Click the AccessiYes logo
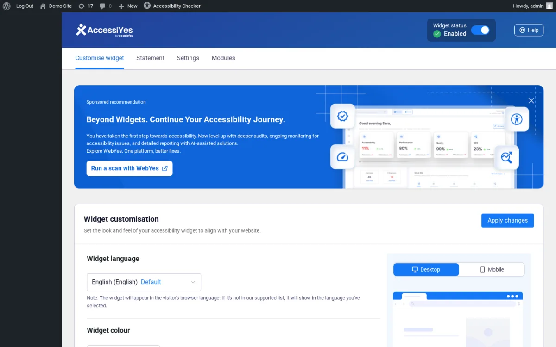The image size is (556, 347). click(x=104, y=30)
